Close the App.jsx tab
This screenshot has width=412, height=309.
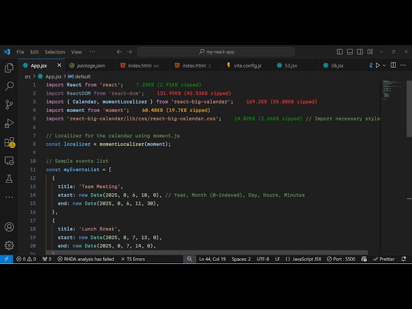click(60, 66)
